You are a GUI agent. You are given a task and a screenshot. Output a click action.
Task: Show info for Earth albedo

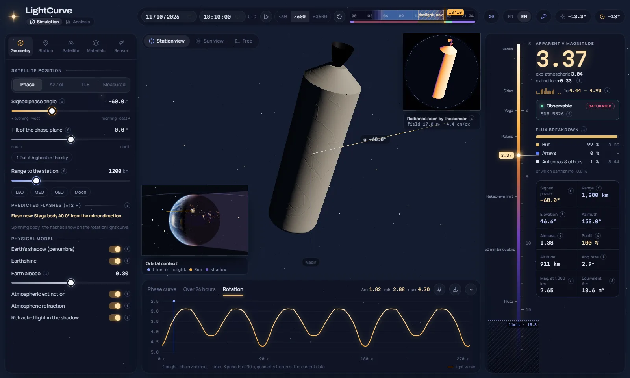pyautogui.click(x=46, y=274)
